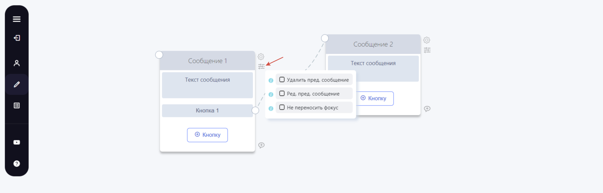Open gear settings of Сообщение 2

427,40
